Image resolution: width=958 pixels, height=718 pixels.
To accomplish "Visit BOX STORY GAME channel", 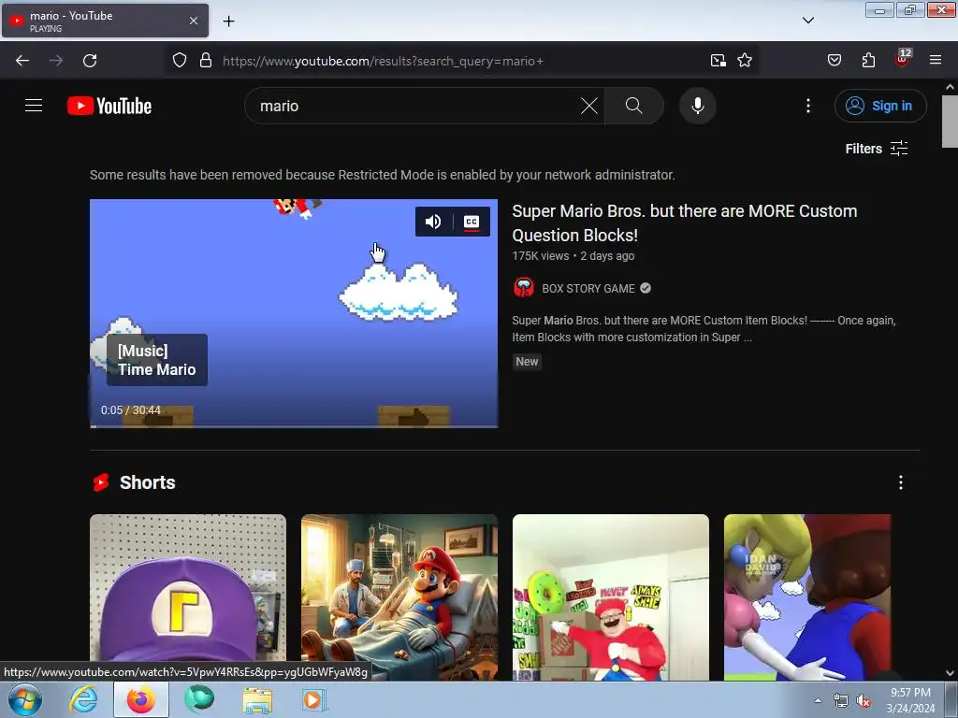I will pyautogui.click(x=588, y=288).
